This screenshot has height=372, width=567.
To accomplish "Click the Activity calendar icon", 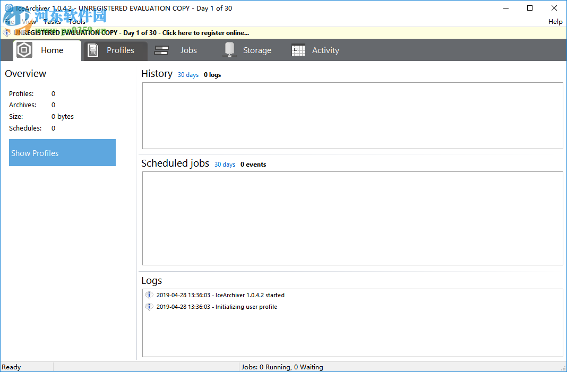I will click(x=298, y=50).
